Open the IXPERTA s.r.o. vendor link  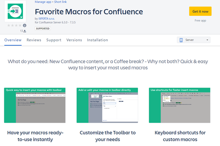tap(47, 19)
